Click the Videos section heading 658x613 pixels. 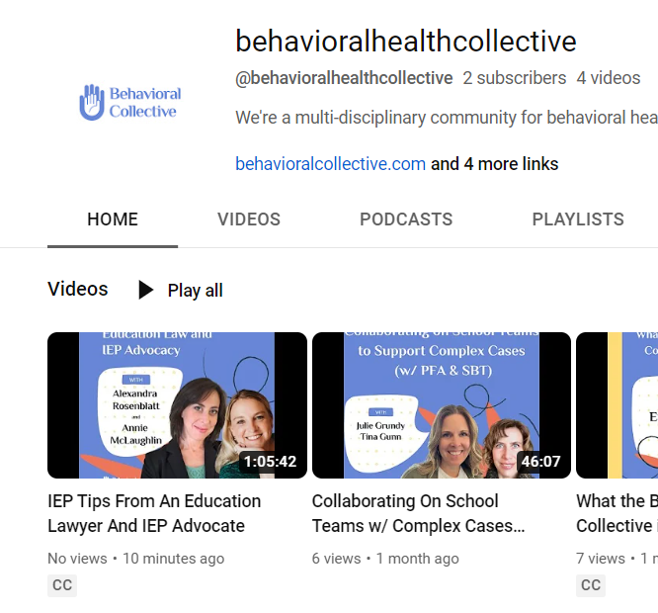78,289
